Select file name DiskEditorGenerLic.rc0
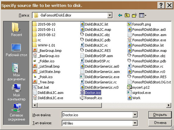The height and width of the screenshot is (130, 174). tap(102, 88)
